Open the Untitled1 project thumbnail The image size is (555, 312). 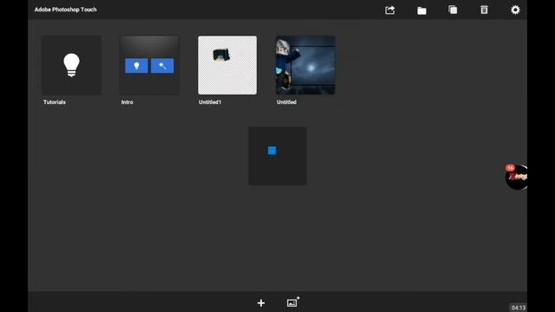point(227,65)
